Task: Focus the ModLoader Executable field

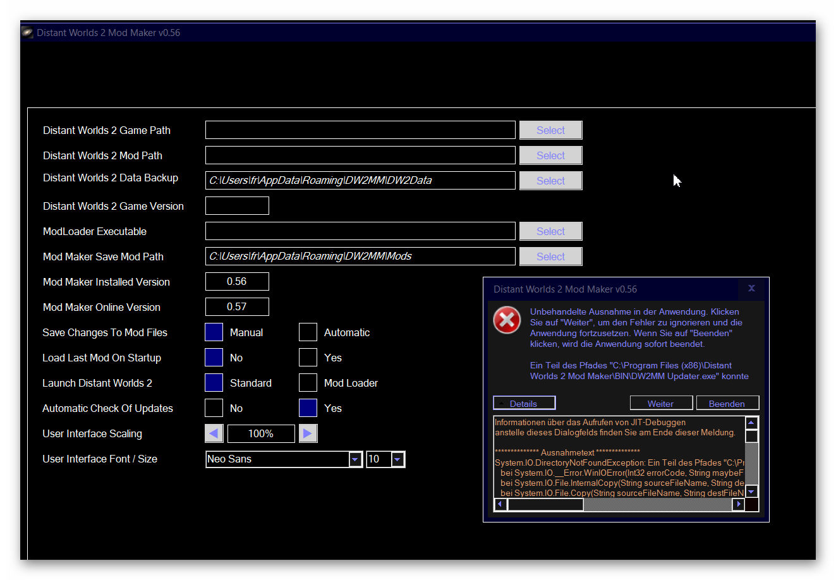Action: [x=360, y=231]
